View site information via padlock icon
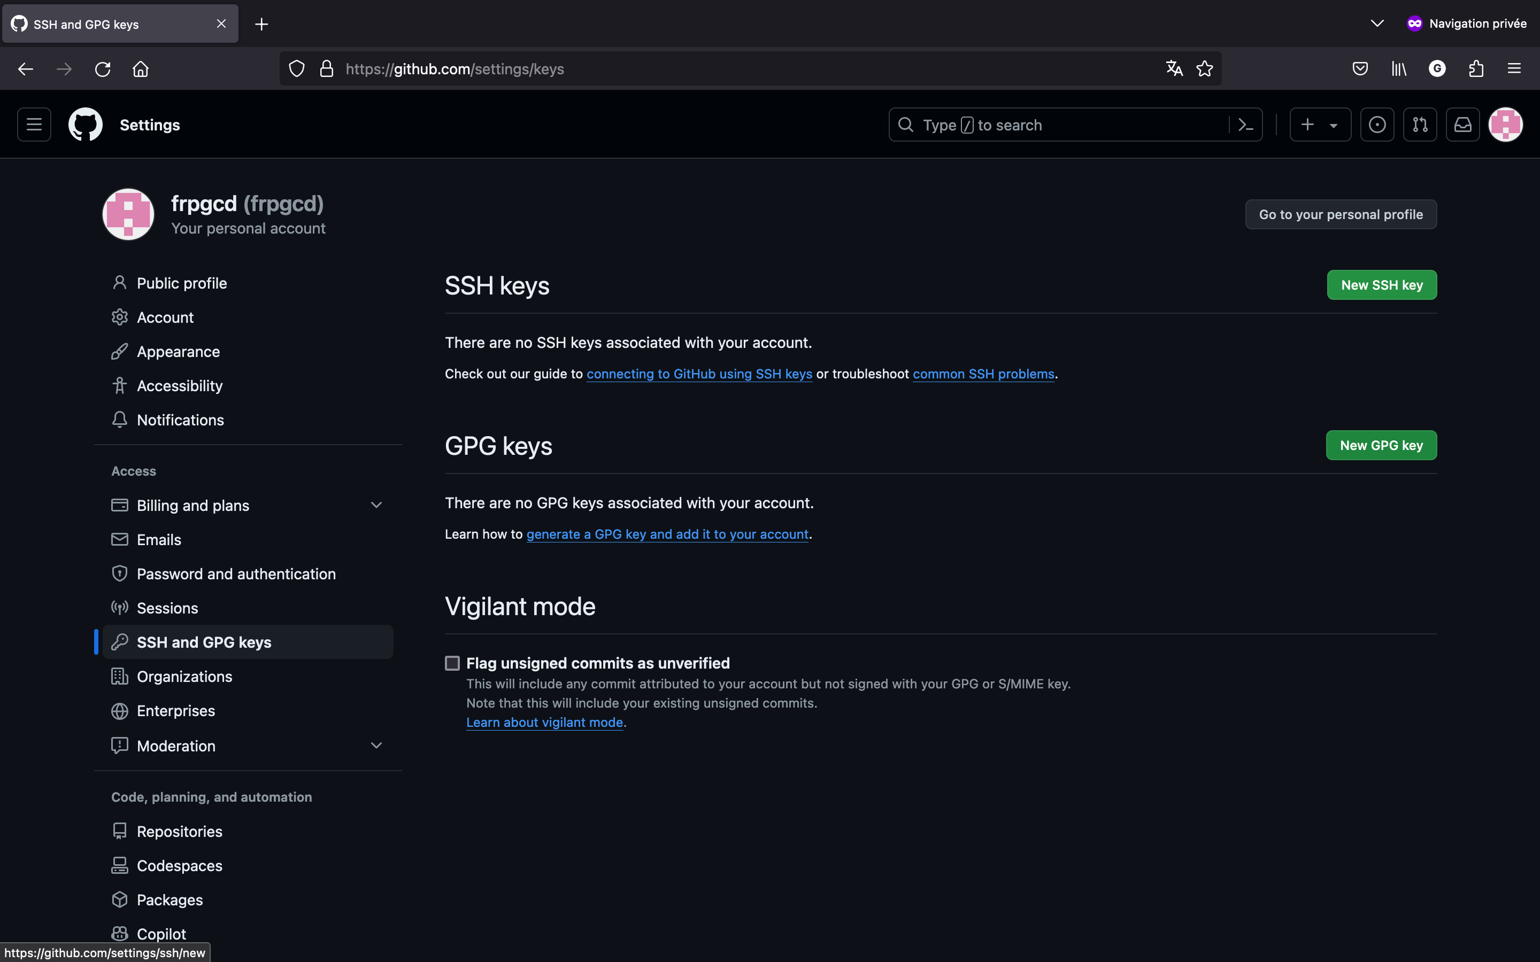Viewport: 1540px width, 962px height. click(x=327, y=69)
